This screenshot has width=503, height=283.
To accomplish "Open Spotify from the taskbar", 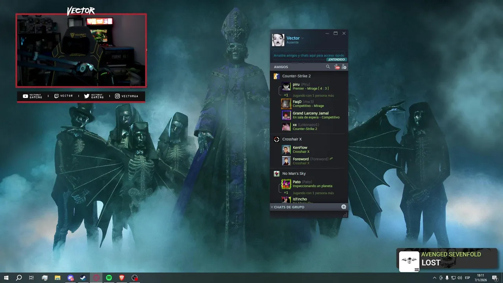I will (x=109, y=278).
